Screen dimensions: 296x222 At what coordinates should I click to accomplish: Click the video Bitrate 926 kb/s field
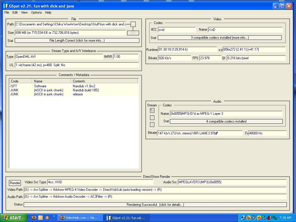[174, 58]
